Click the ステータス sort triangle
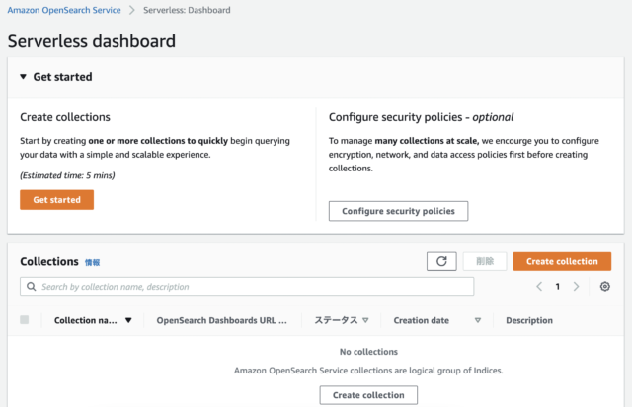Image resolution: width=632 pixels, height=407 pixels. pyautogui.click(x=365, y=320)
